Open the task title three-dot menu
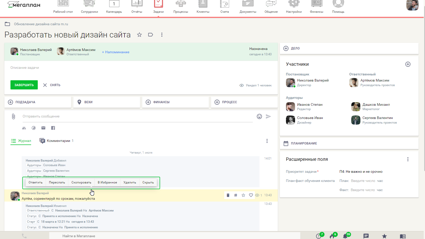Image resolution: width=425 pixels, height=239 pixels. tap(162, 35)
